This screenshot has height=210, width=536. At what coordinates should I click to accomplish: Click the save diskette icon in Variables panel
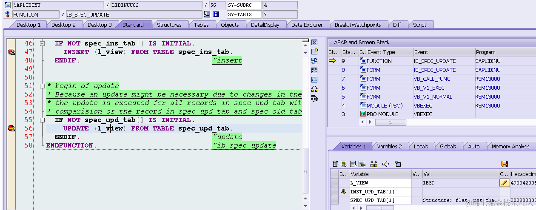pos(505,164)
